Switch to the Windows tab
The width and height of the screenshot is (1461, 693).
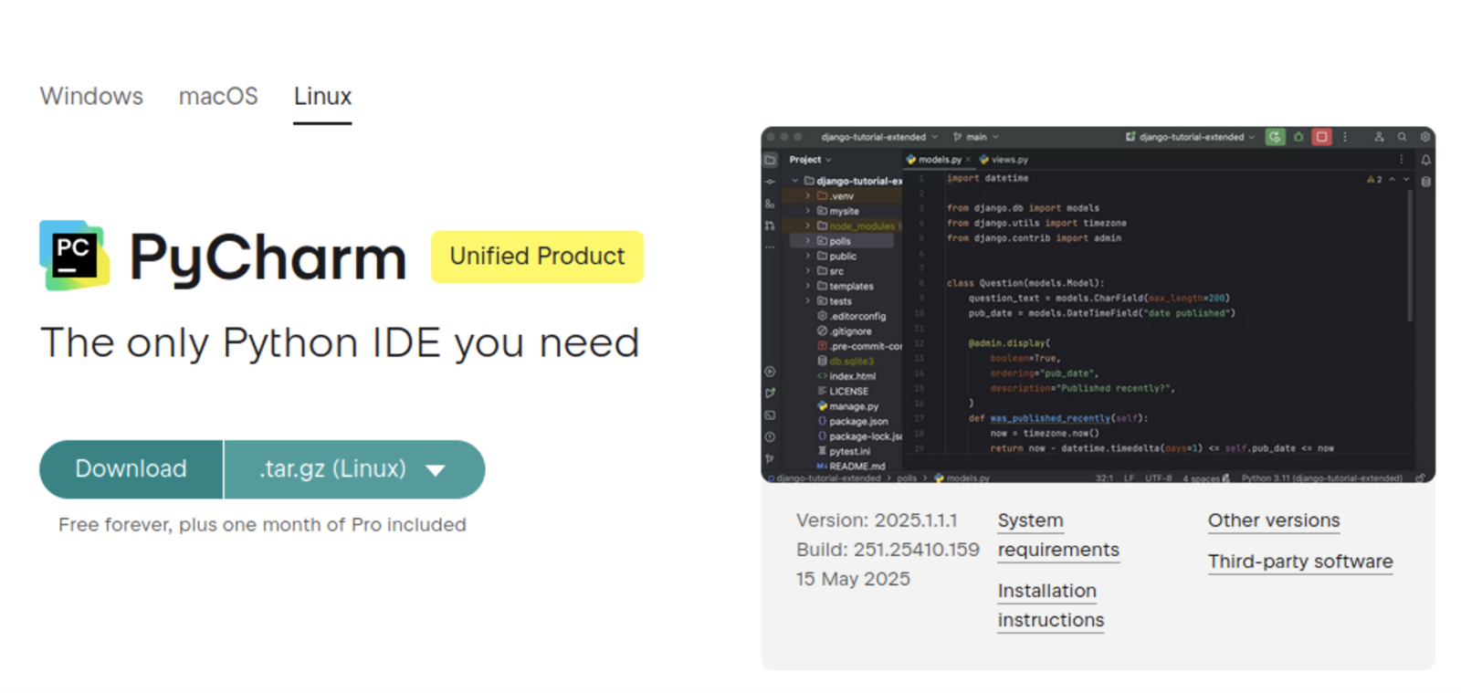91,96
